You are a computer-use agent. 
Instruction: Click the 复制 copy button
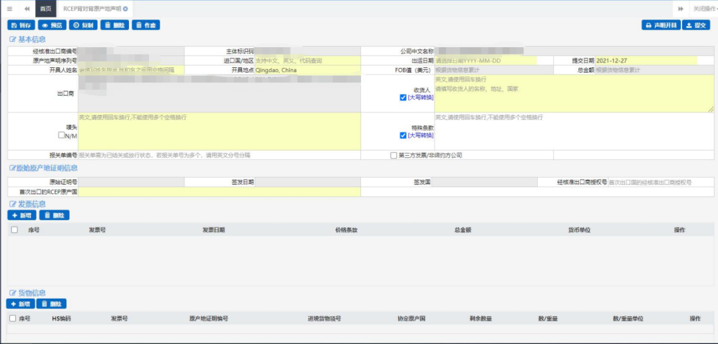pos(83,25)
